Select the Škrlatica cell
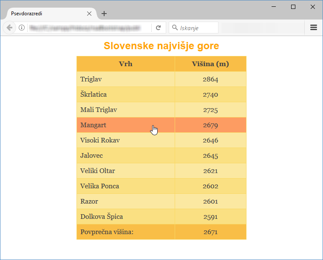The image size is (323, 260). click(x=126, y=95)
